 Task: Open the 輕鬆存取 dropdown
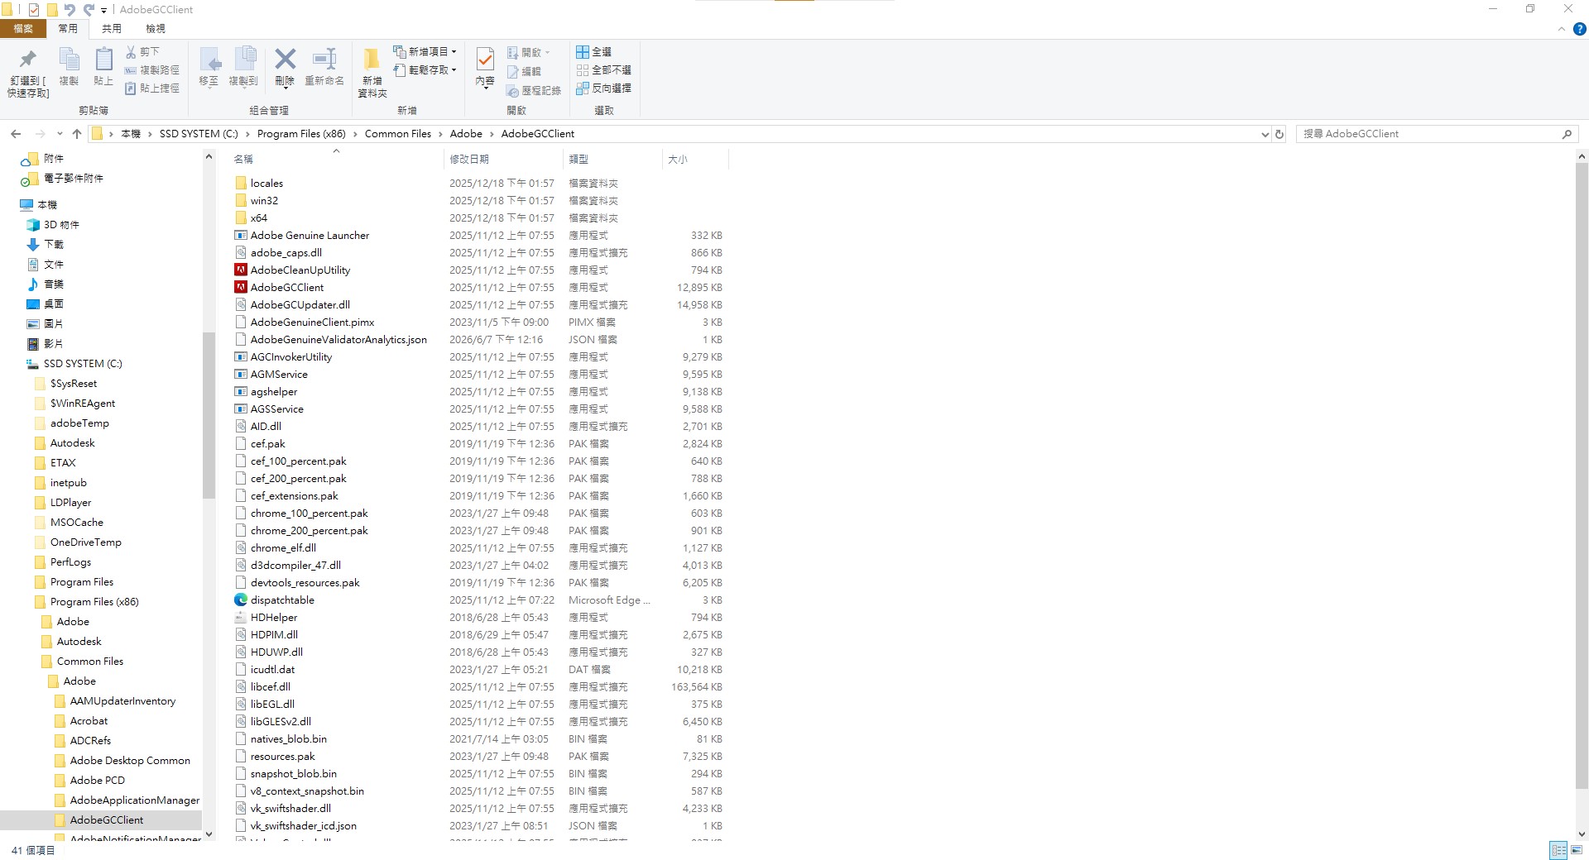(x=425, y=70)
